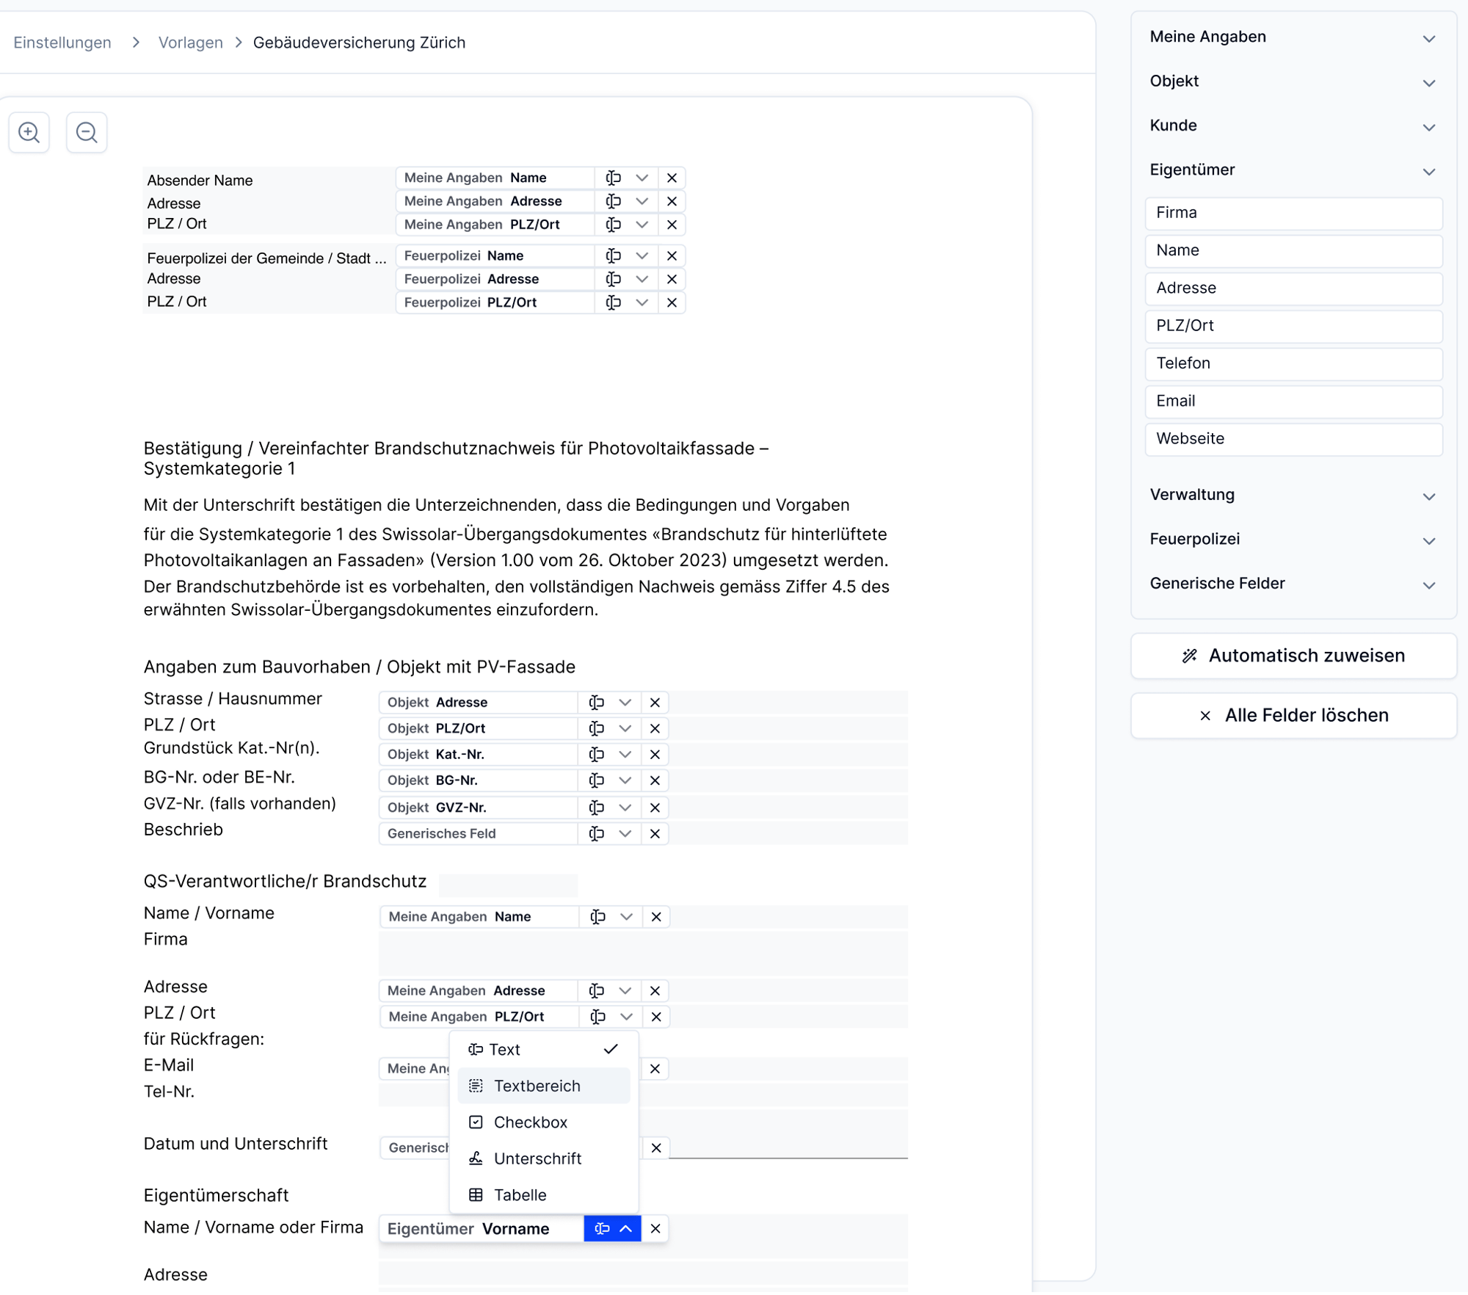
Task: Remove the Objekt PLZ/Ort field
Action: tap(655, 728)
